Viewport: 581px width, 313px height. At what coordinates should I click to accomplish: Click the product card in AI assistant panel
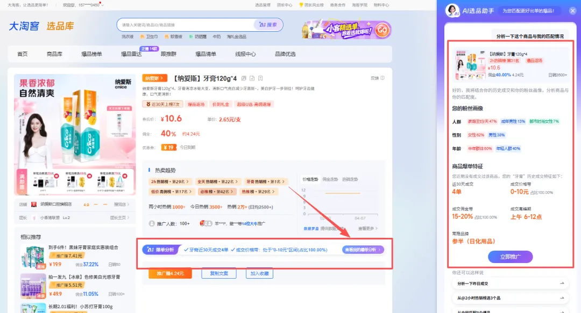coord(510,65)
